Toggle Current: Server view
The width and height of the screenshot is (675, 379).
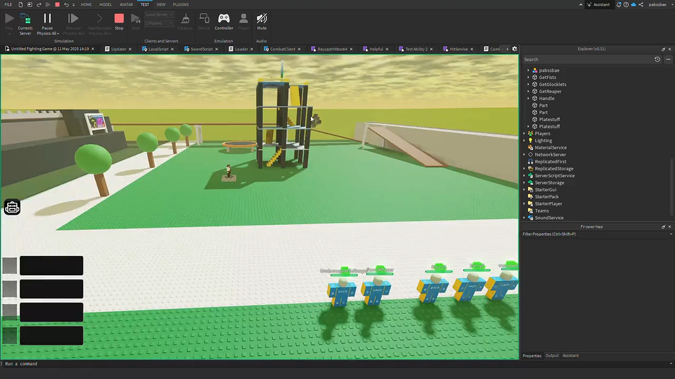click(x=24, y=20)
